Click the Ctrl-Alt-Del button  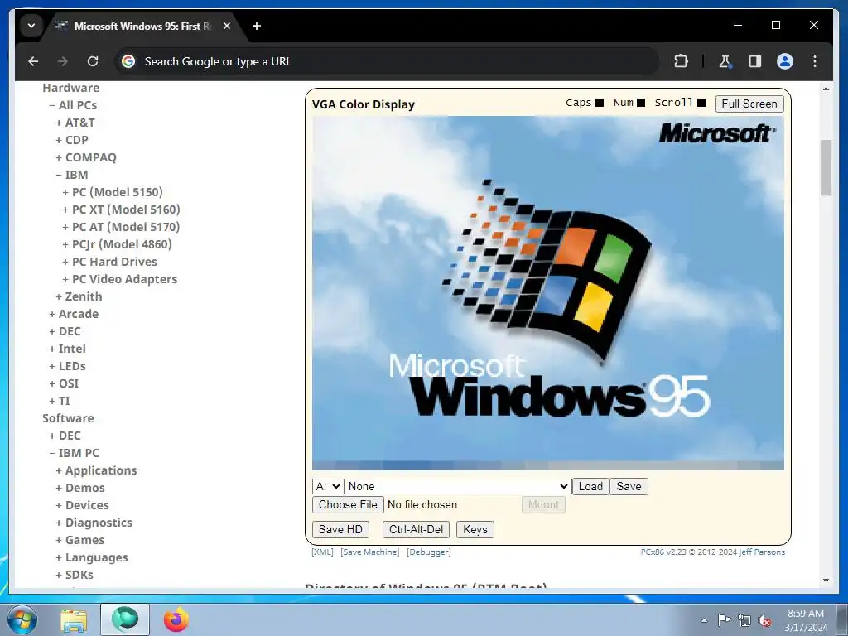[416, 529]
